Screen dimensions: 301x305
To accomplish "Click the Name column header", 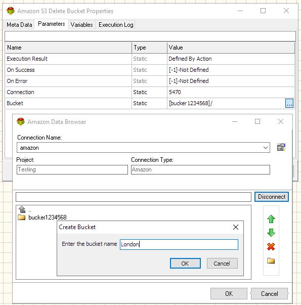I will click(x=68, y=48).
